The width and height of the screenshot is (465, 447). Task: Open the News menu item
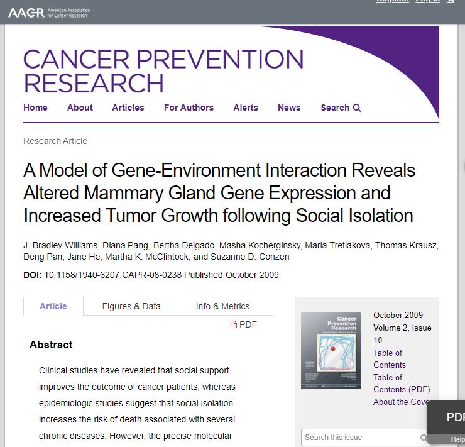click(x=289, y=108)
